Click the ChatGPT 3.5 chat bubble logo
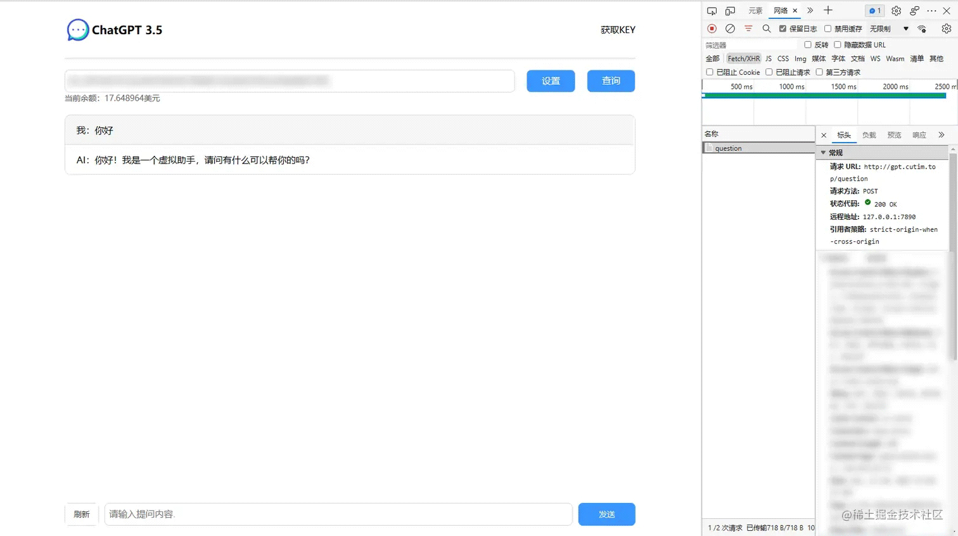The image size is (958, 536). pyautogui.click(x=78, y=30)
